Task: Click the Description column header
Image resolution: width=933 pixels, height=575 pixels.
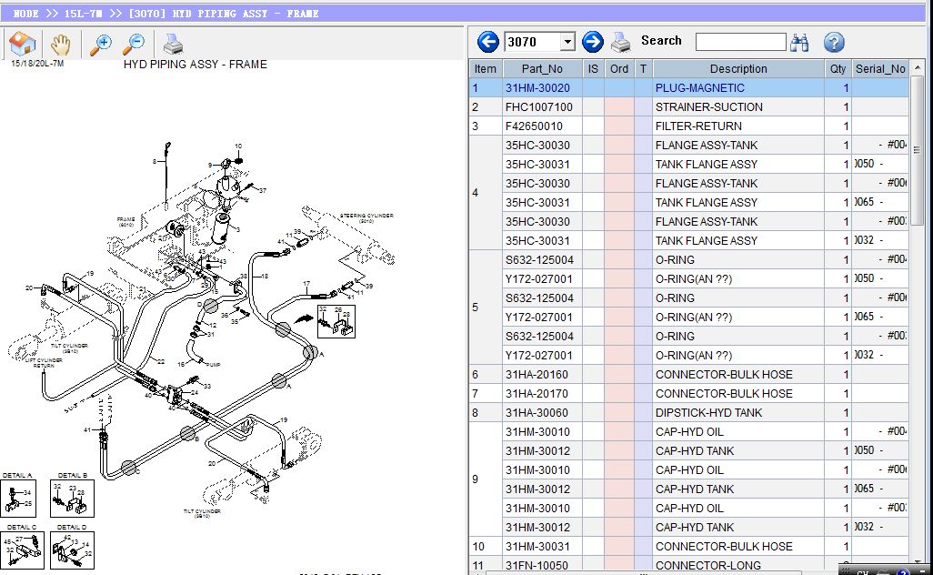Action: click(x=737, y=68)
